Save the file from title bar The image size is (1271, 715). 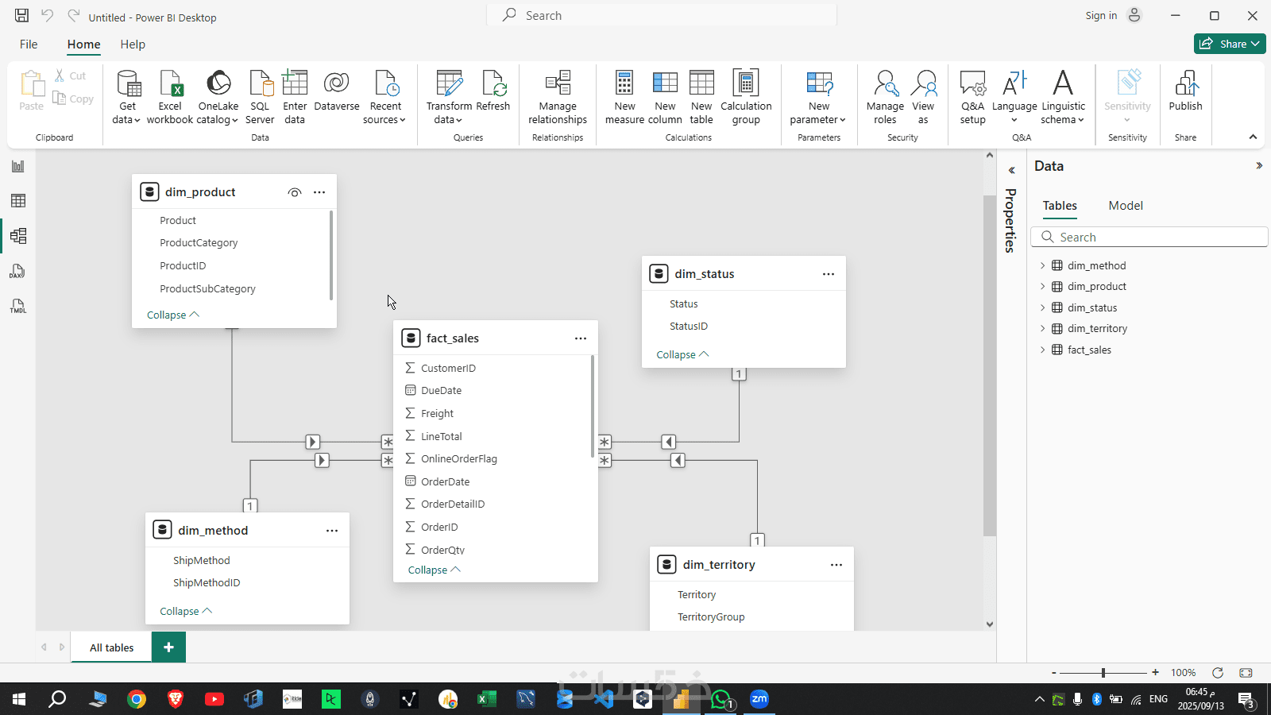[x=21, y=15]
